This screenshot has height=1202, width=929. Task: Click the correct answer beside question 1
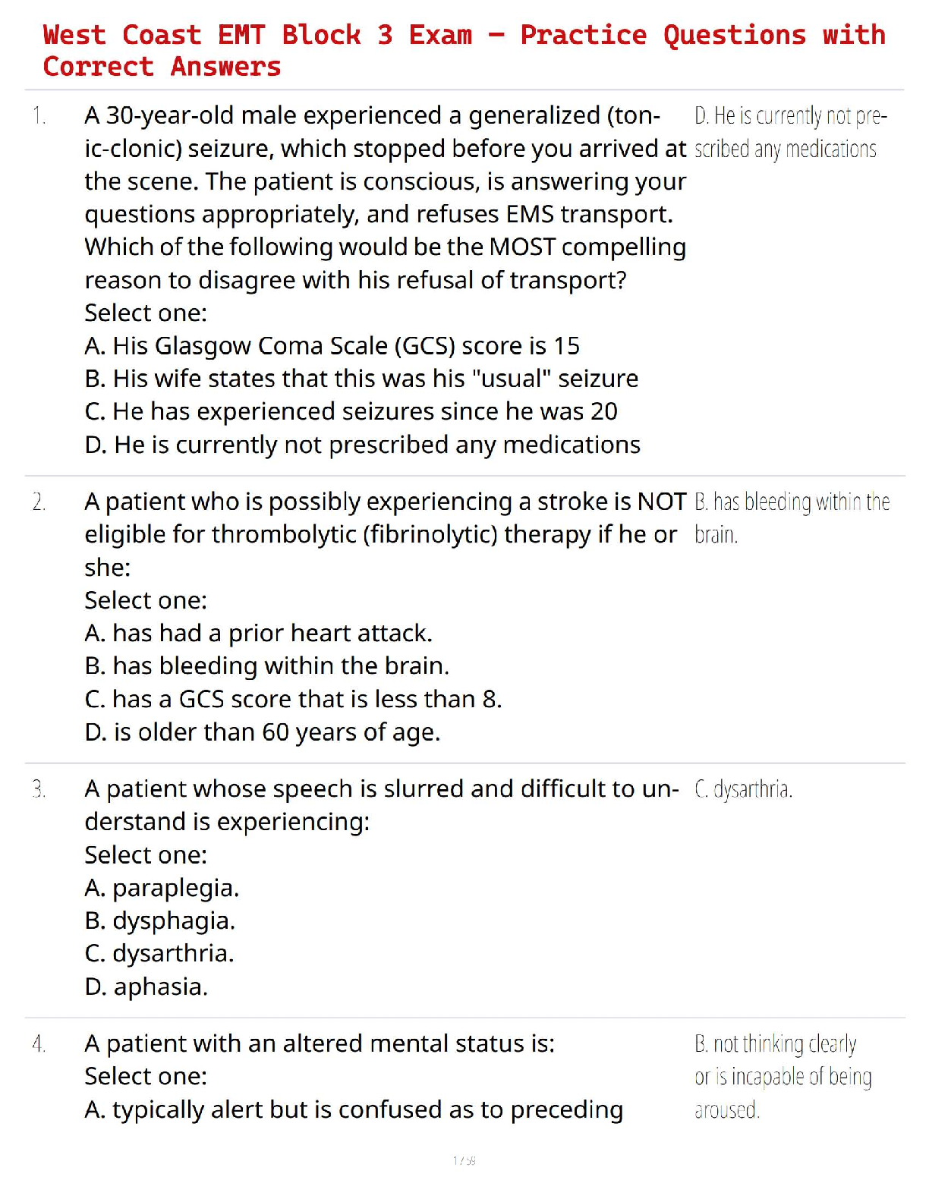(789, 132)
